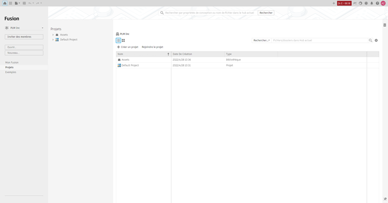The height and width of the screenshot is (203, 388).
Task: Click the Home icon in top toolbar
Action: (5, 3)
